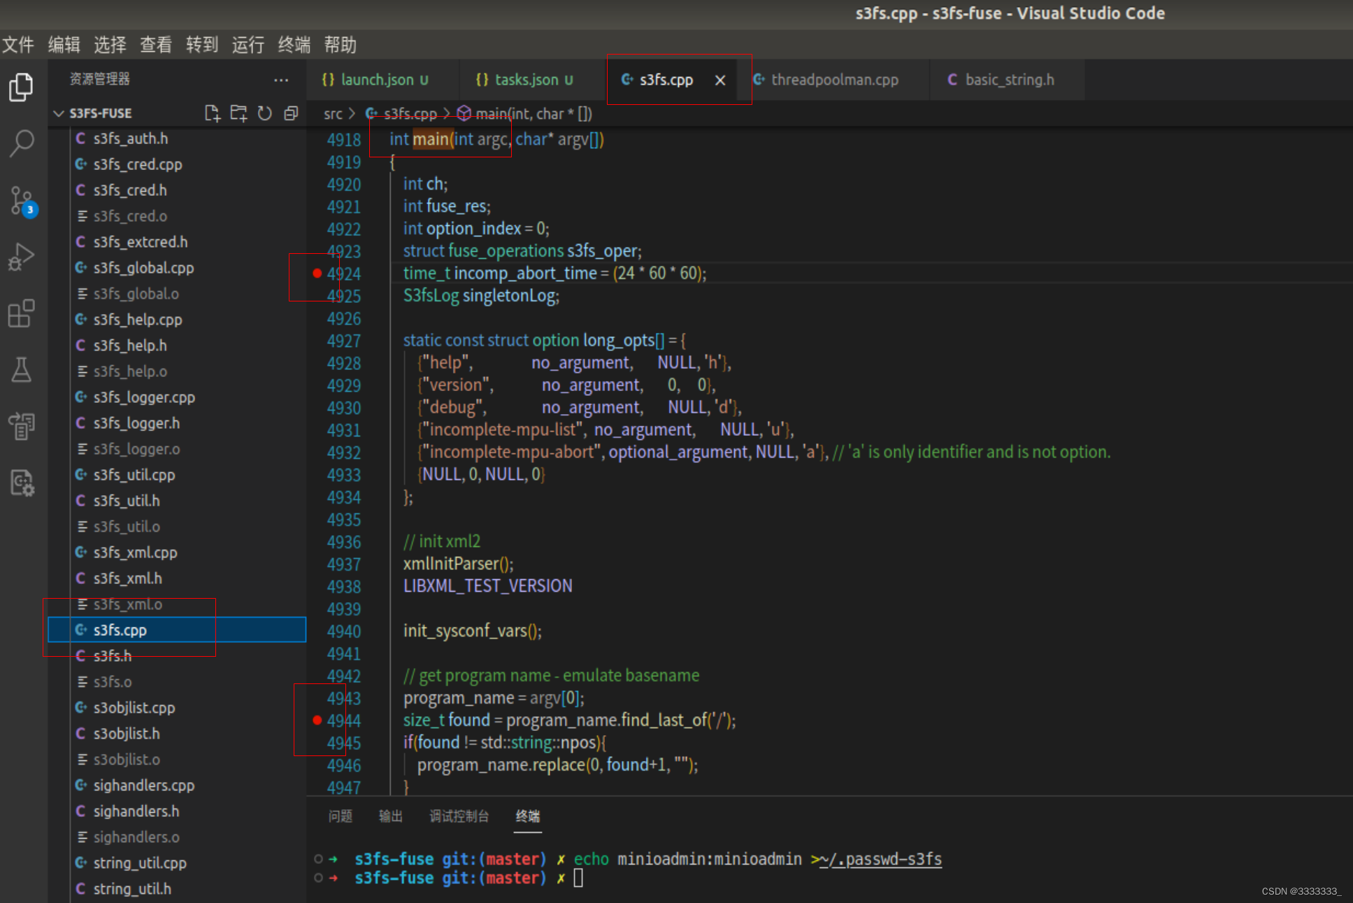Viewport: 1353px width, 903px height.
Task: Remove breakpoint on line 4924
Action: pyautogui.click(x=317, y=273)
